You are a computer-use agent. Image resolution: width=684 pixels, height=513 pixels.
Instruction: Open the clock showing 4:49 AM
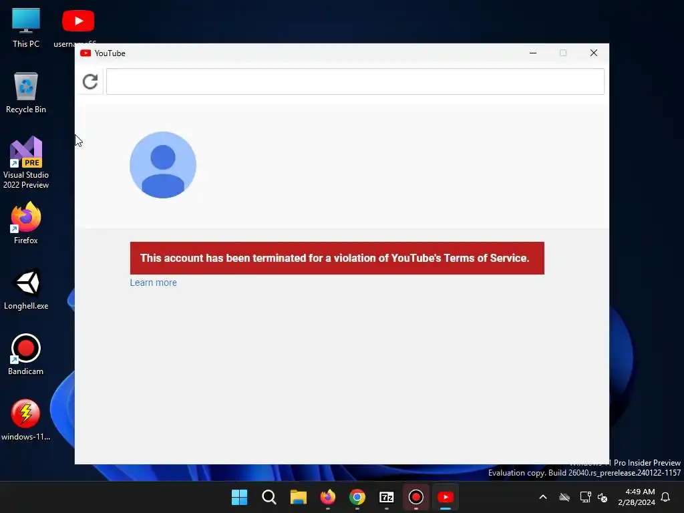[637, 497]
